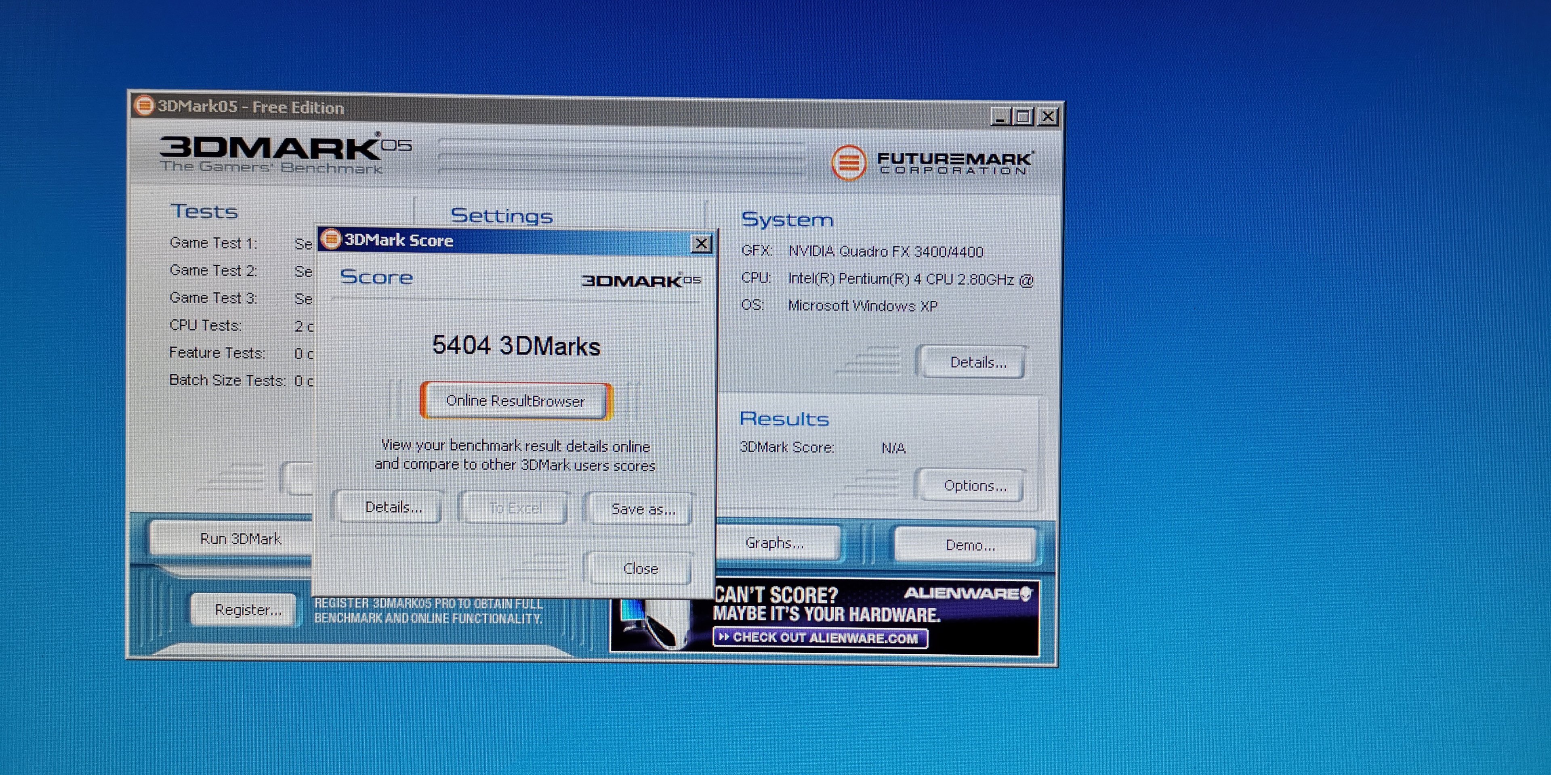Open the Online ResultBrowser
The image size is (1551, 775).
(515, 401)
